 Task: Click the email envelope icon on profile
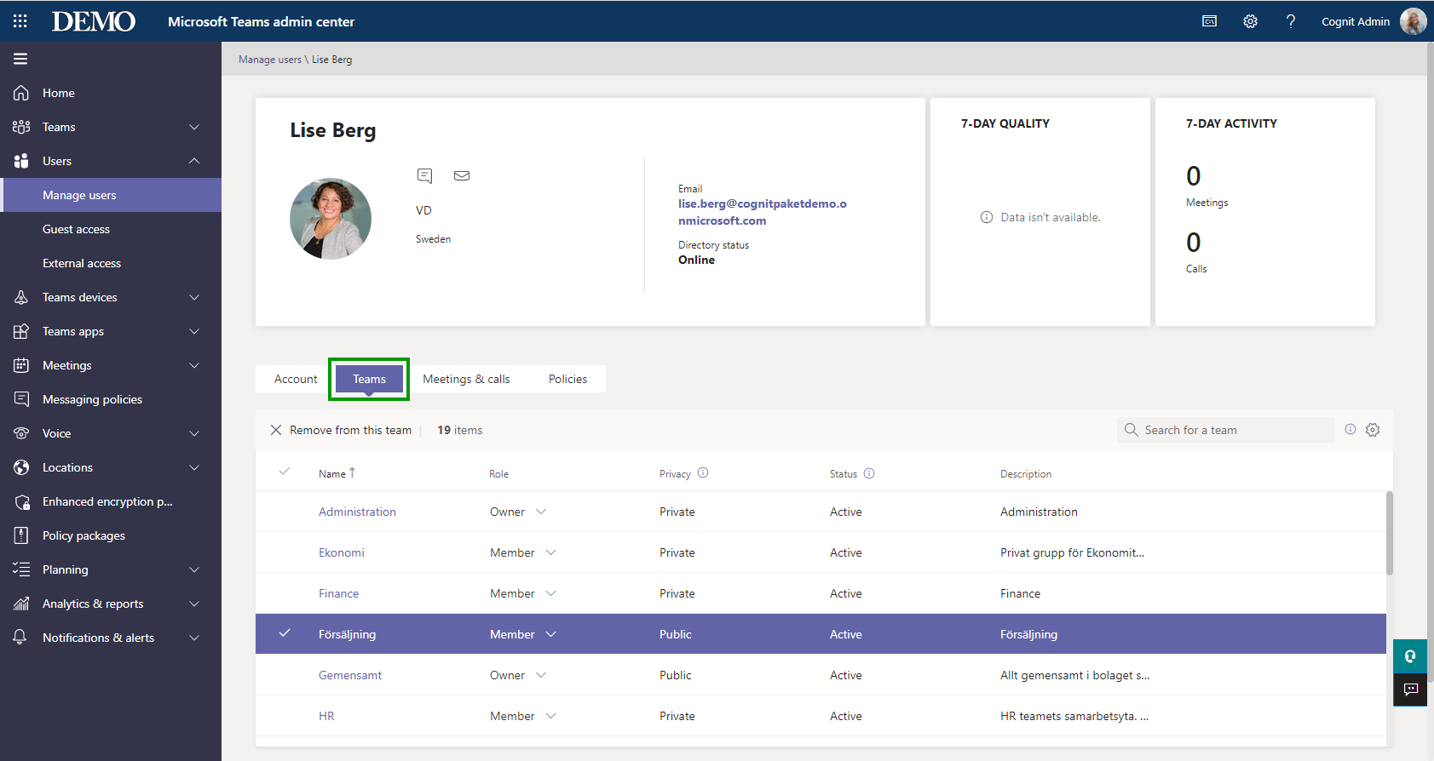pos(462,176)
